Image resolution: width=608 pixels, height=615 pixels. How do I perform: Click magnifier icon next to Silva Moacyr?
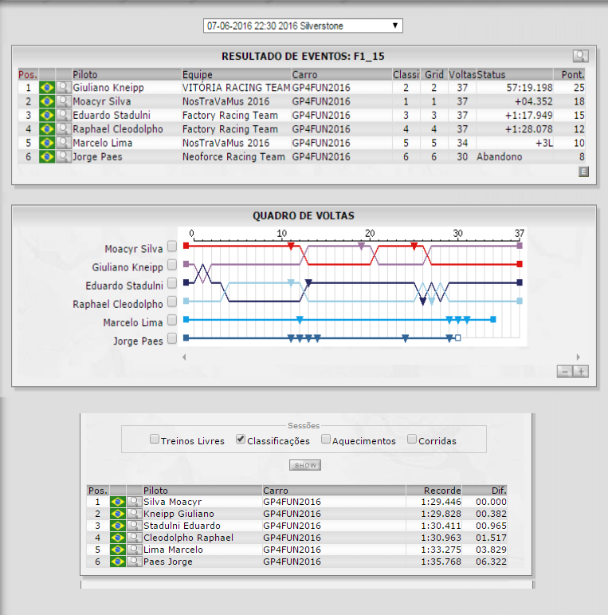pyautogui.click(x=134, y=502)
